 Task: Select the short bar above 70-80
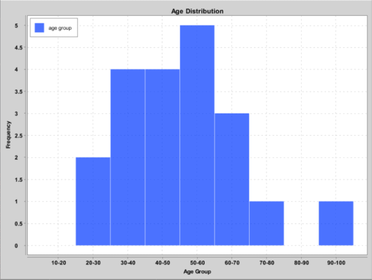[x=266, y=223]
